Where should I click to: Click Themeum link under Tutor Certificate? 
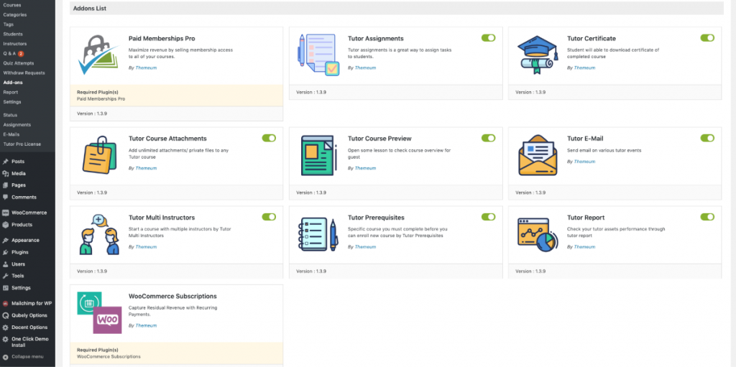[x=584, y=68]
